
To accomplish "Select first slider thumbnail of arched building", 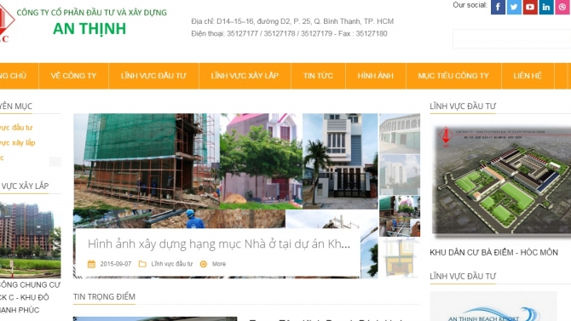I will [x=400, y=134].
